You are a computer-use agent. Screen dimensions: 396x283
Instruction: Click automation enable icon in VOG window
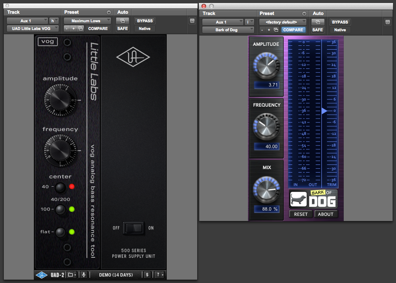123,21
